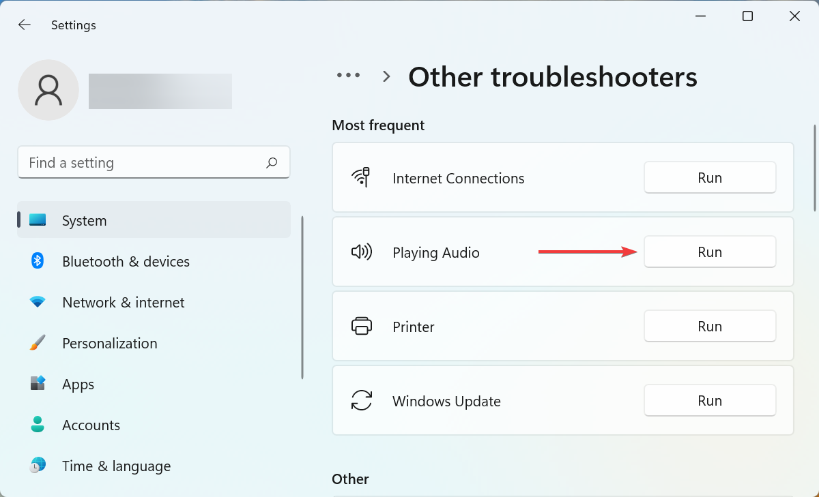Click the Printer label
This screenshot has height=497, width=819.
(x=414, y=327)
